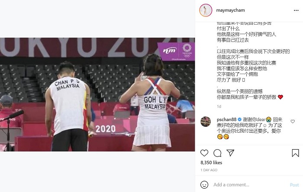View the 8,350 likes list
The width and height of the screenshot is (303, 192).
coord(211,163)
